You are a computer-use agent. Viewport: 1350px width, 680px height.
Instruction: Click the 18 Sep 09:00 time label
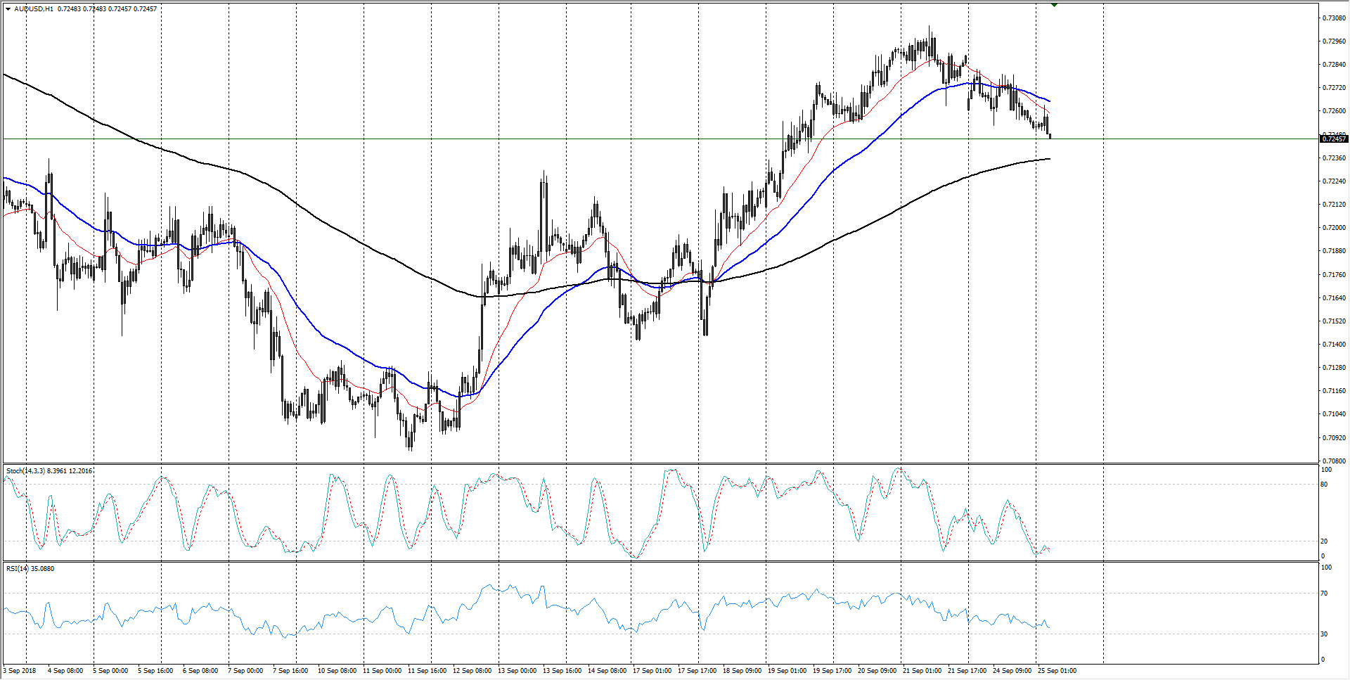point(742,671)
